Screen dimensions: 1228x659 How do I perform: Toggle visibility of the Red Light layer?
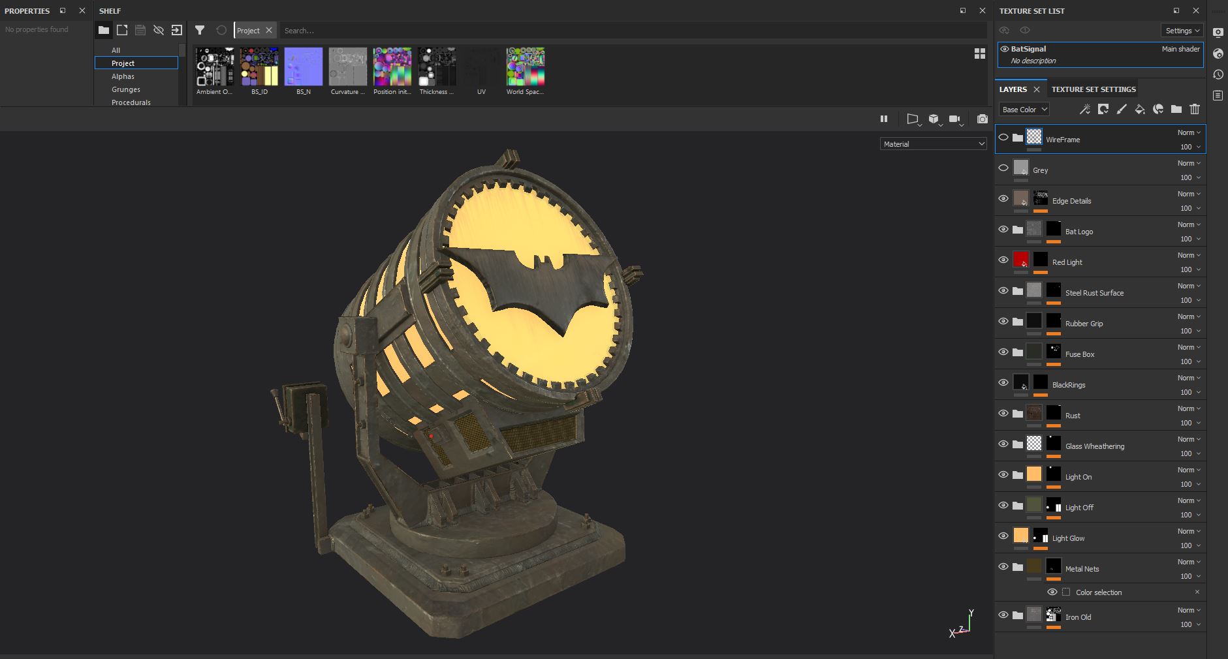point(1003,260)
